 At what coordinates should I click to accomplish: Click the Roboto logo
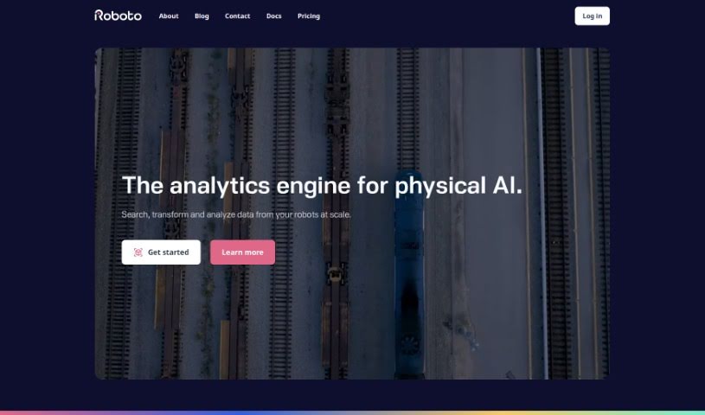tap(118, 16)
